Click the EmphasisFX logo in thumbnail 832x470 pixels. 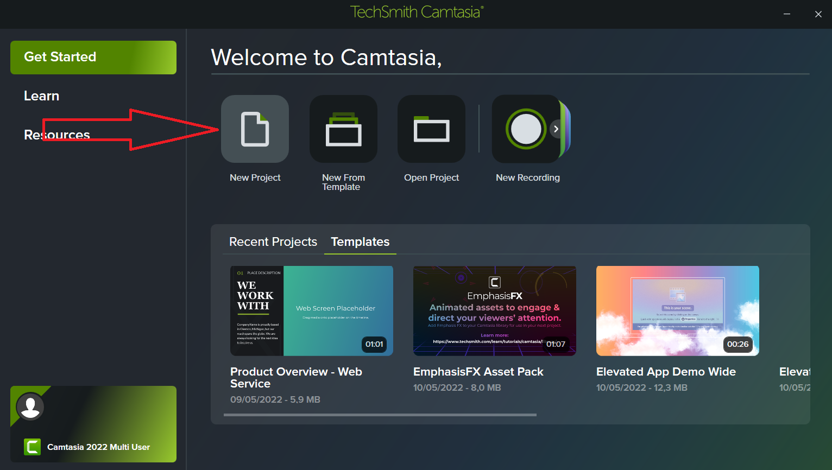495,282
